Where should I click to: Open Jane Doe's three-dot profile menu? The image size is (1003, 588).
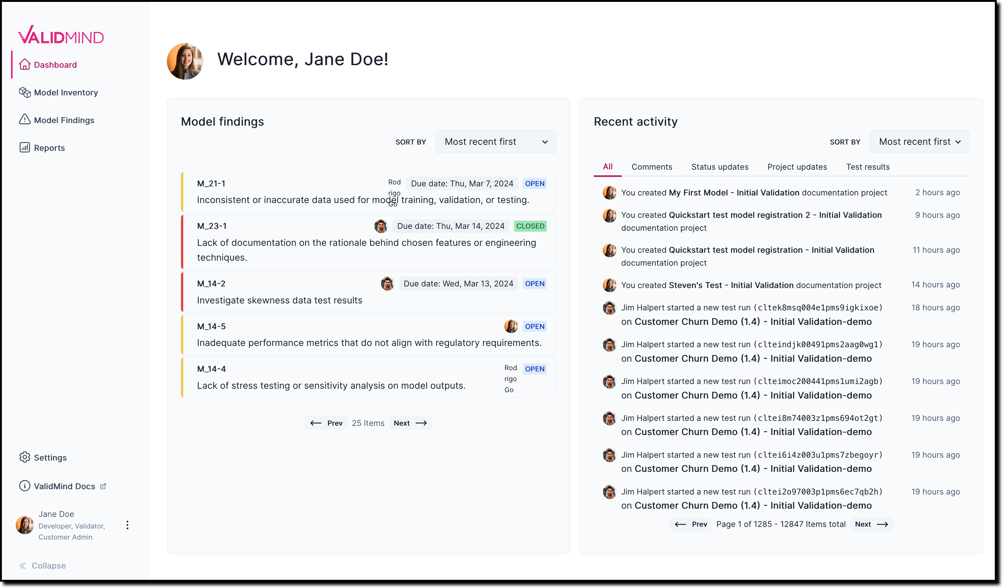pos(127,525)
